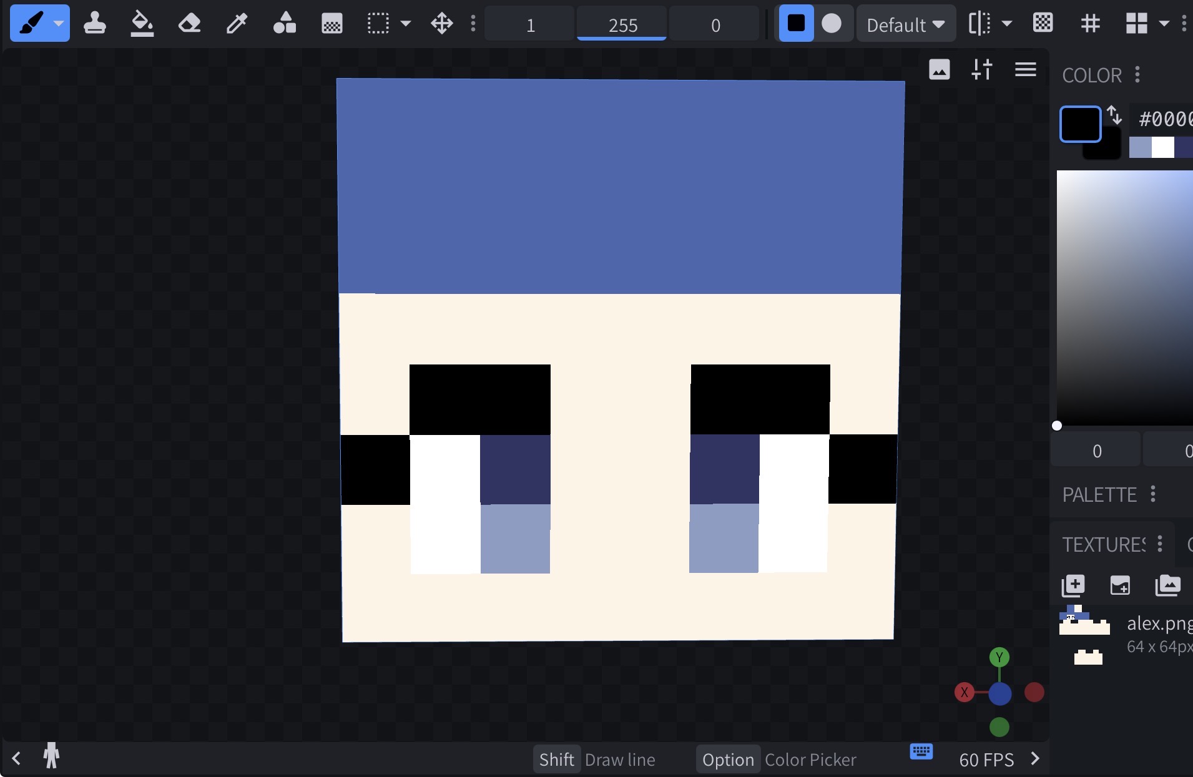Click the brush size field showing 1
1193x777 pixels.
pos(530,24)
